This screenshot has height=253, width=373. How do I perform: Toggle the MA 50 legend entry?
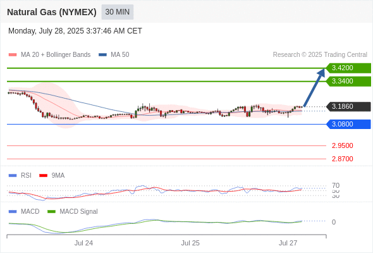pyautogui.click(x=114, y=55)
